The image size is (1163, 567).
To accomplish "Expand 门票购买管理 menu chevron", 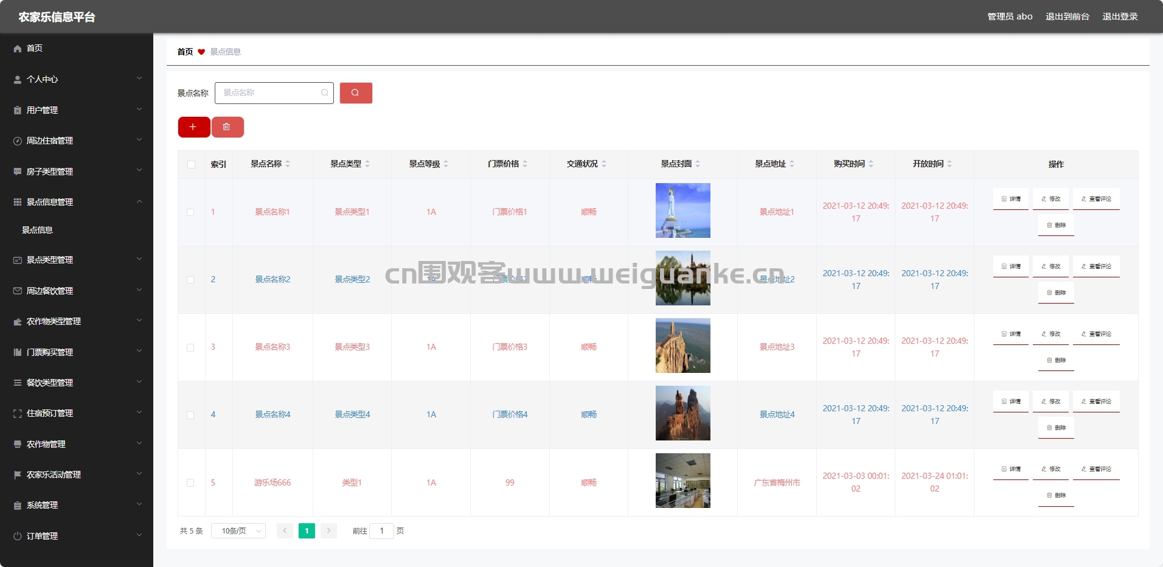I will click(139, 351).
